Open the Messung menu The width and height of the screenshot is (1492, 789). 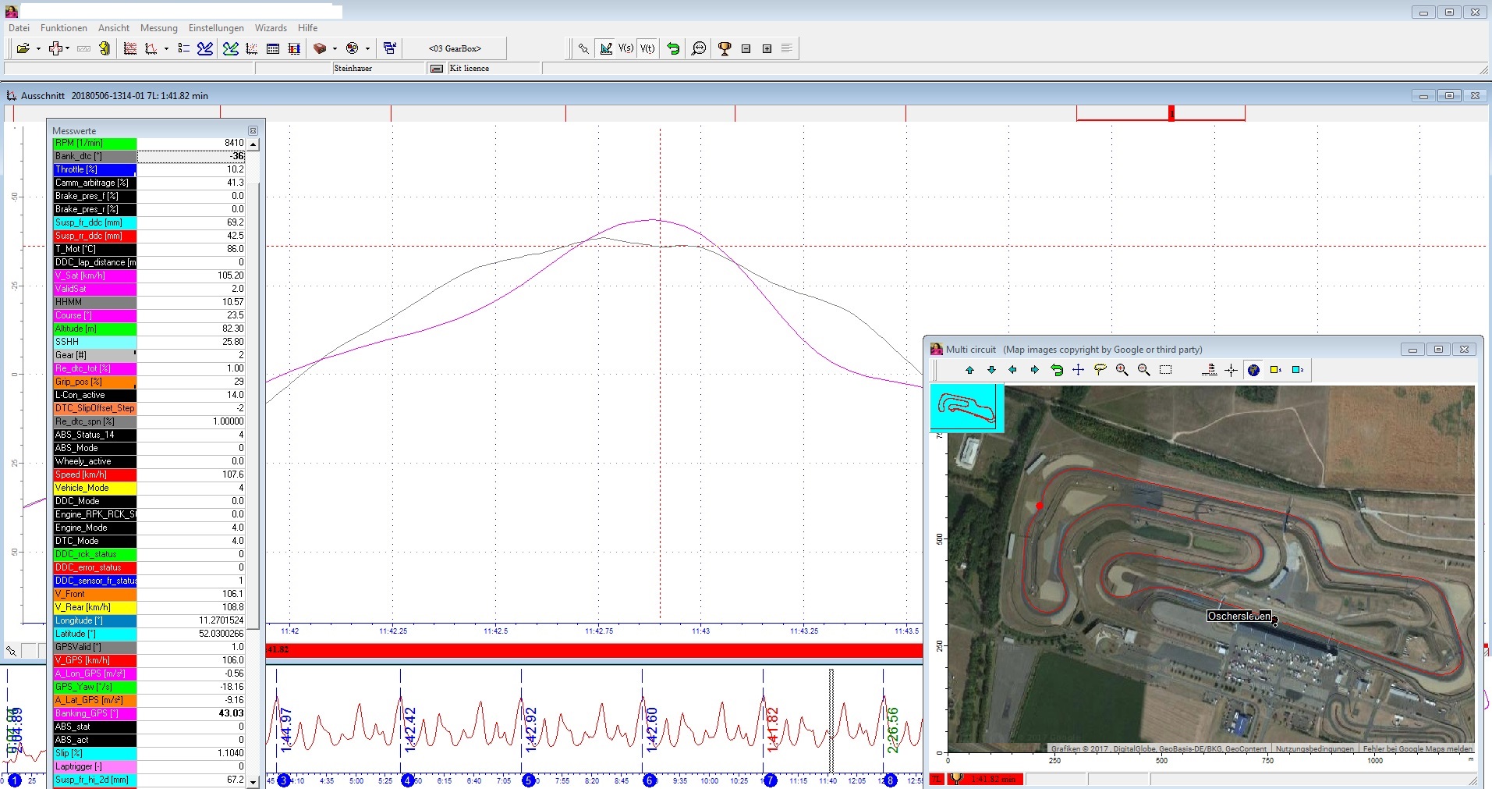(x=158, y=28)
